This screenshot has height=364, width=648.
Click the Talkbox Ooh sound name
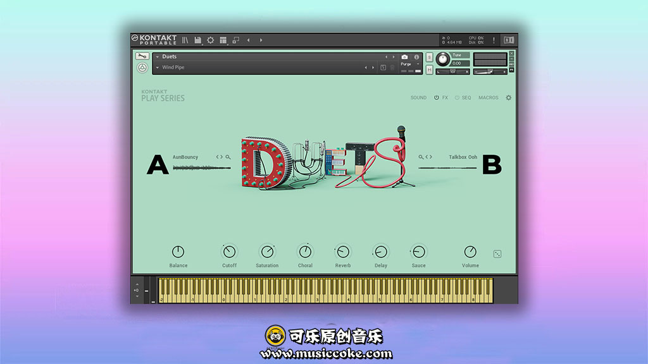[x=463, y=157]
